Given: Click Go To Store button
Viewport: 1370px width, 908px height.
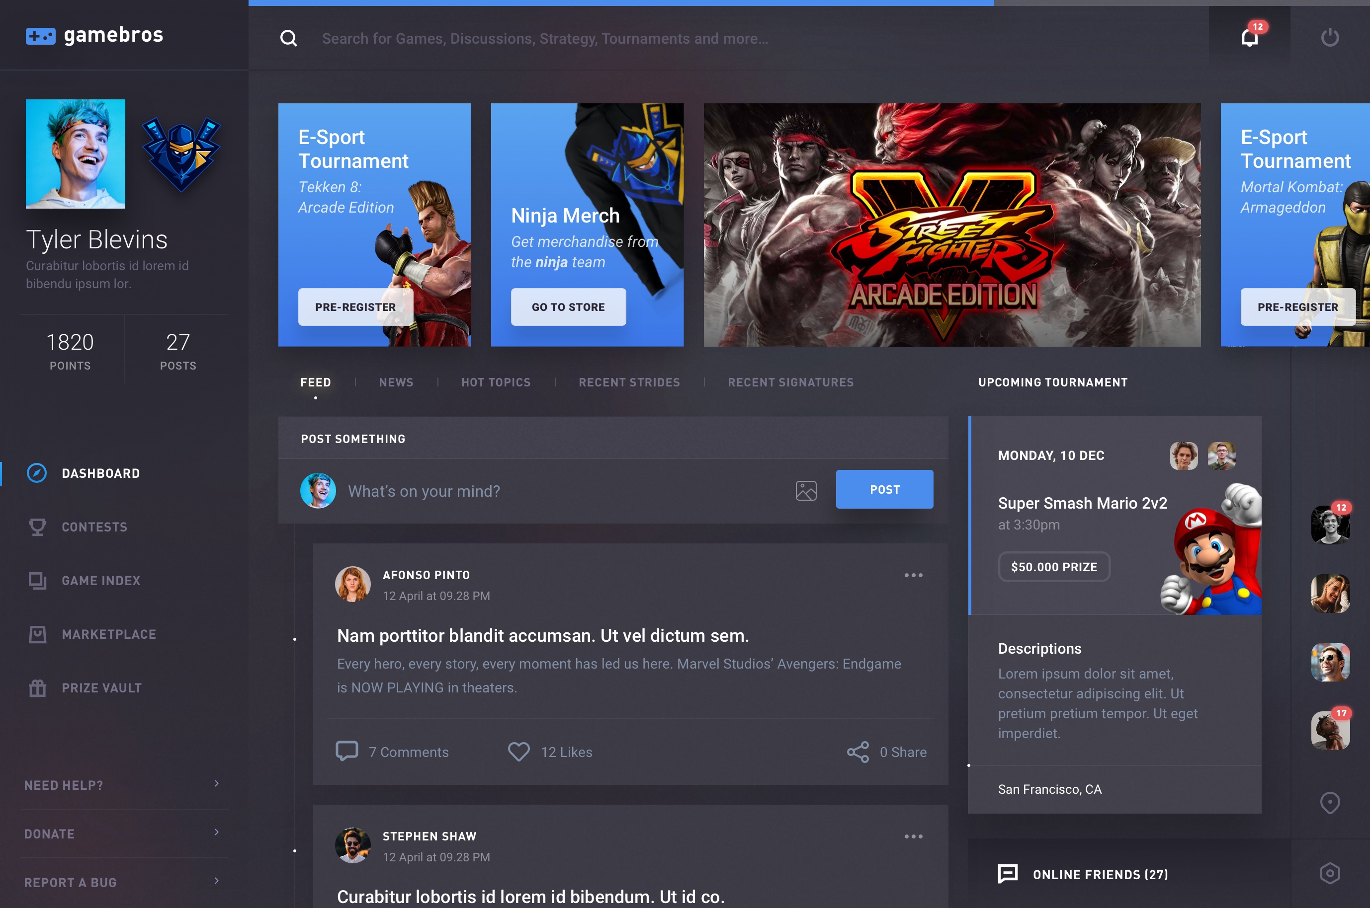Looking at the screenshot, I should [x=568, y=307].
